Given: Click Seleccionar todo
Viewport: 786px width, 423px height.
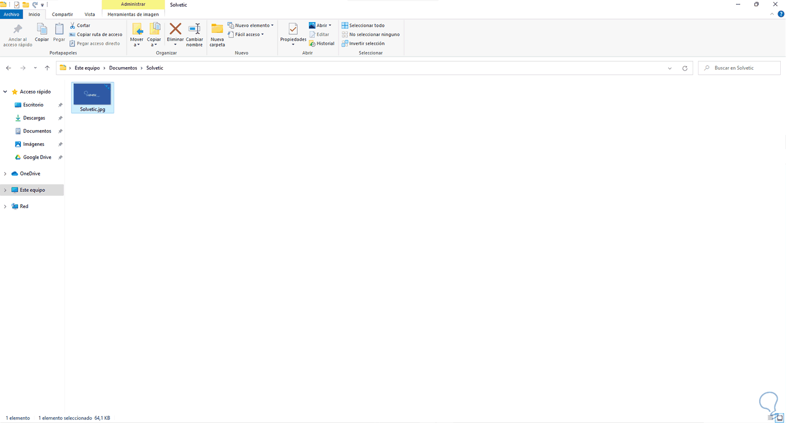Looking at the screenshot, I should click(x=363, y=25).
